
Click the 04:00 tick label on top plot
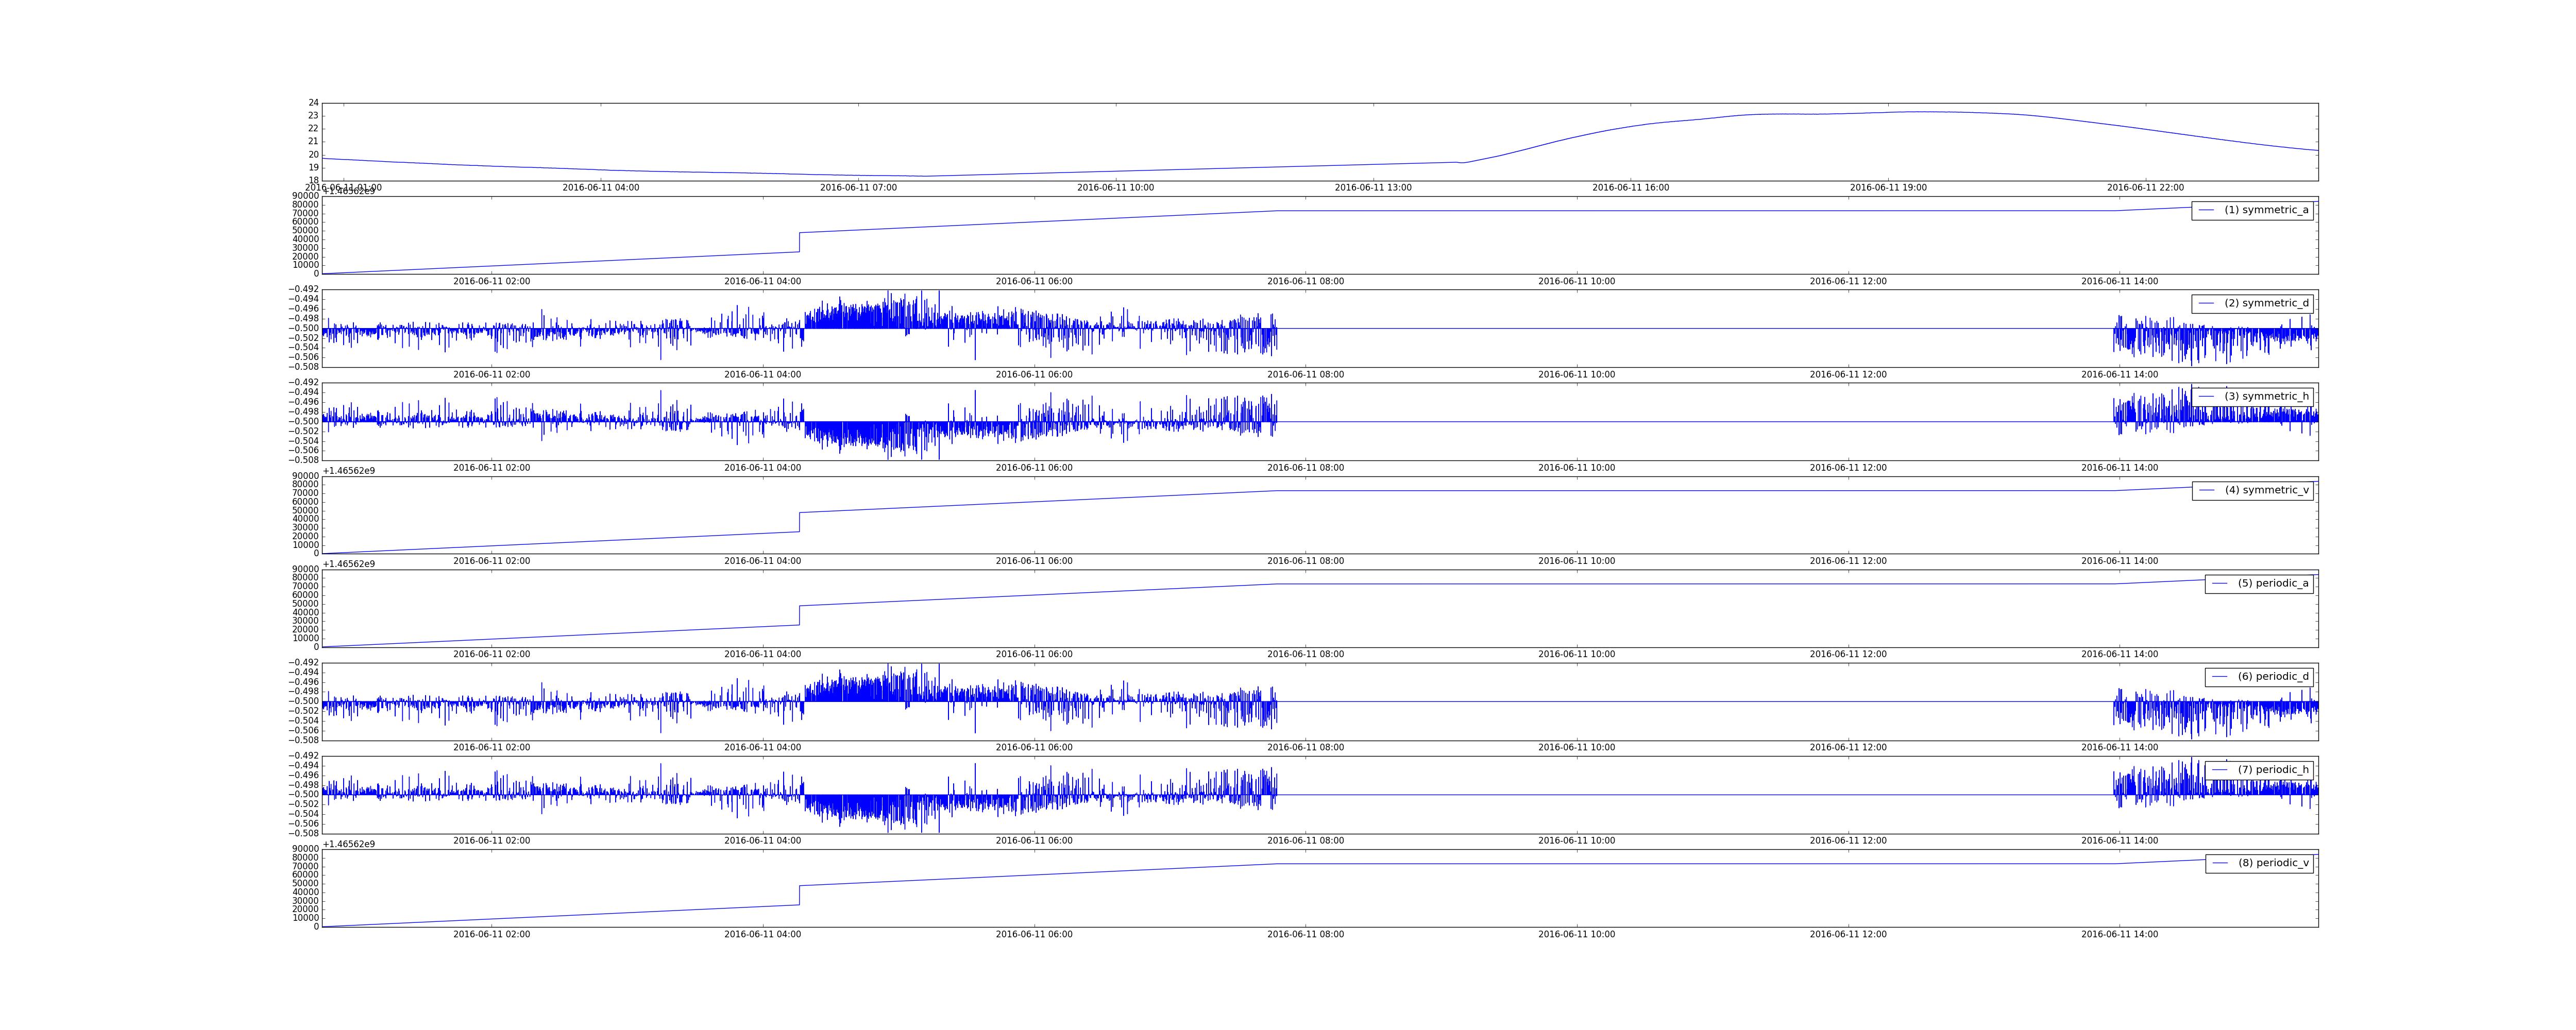point(601,188)
